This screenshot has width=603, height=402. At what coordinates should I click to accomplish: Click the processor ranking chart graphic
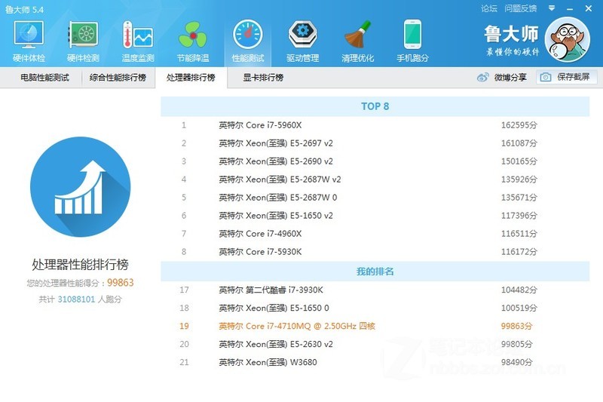click(81, 187)
